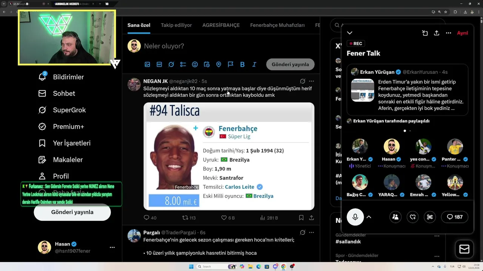Open emoji picker in composer

pos(195,64)
